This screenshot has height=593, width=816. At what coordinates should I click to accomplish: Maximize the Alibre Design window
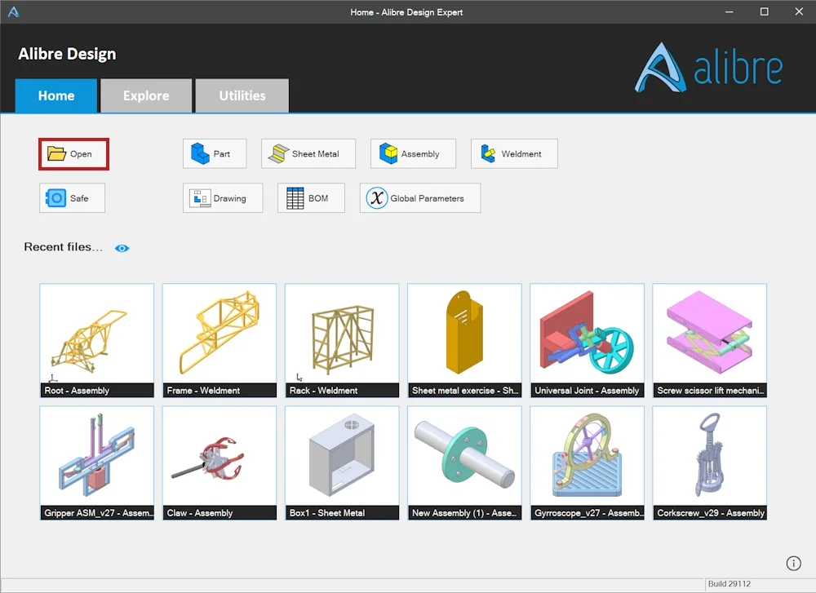click(x=764, y=11)
